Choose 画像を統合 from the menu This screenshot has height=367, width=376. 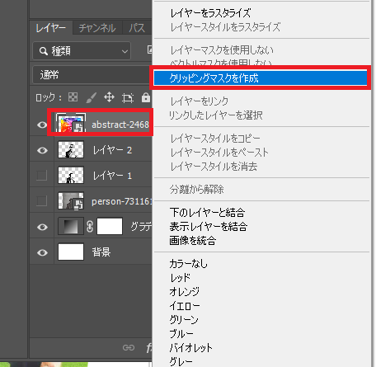(193, 241)
